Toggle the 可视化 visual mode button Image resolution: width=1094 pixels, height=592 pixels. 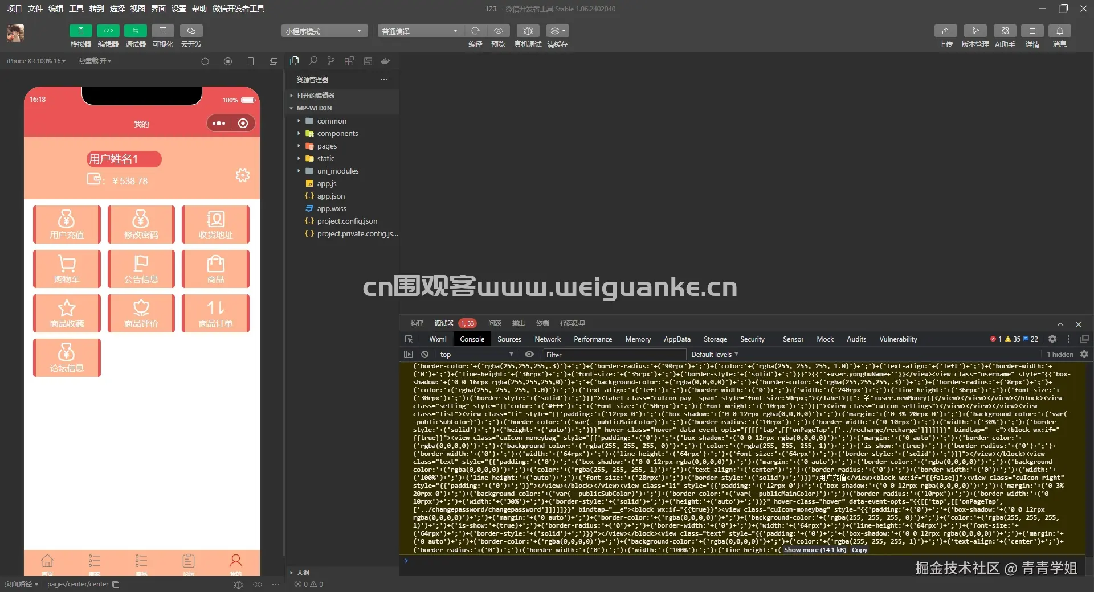pyautogui.click(x=163, y=31)
